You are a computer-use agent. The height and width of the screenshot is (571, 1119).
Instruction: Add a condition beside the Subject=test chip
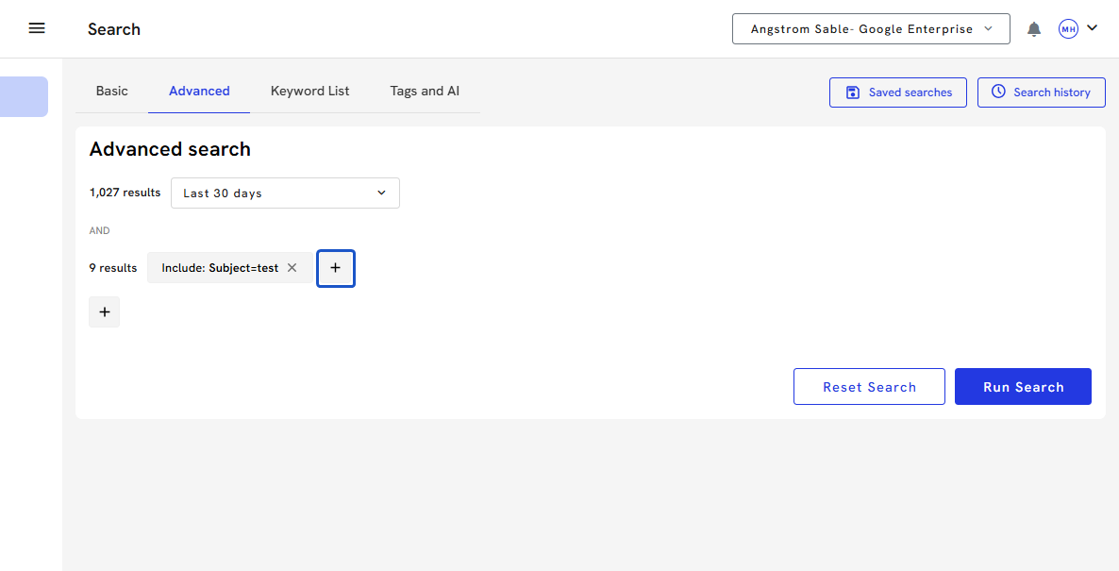pyautogui.click(x=335, y=268)
